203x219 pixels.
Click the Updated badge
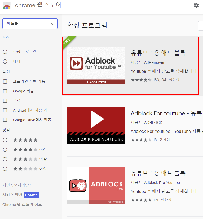pos(31,195)
